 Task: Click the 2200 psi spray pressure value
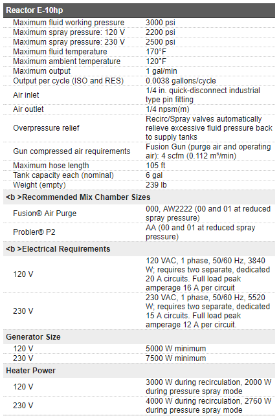161,32
